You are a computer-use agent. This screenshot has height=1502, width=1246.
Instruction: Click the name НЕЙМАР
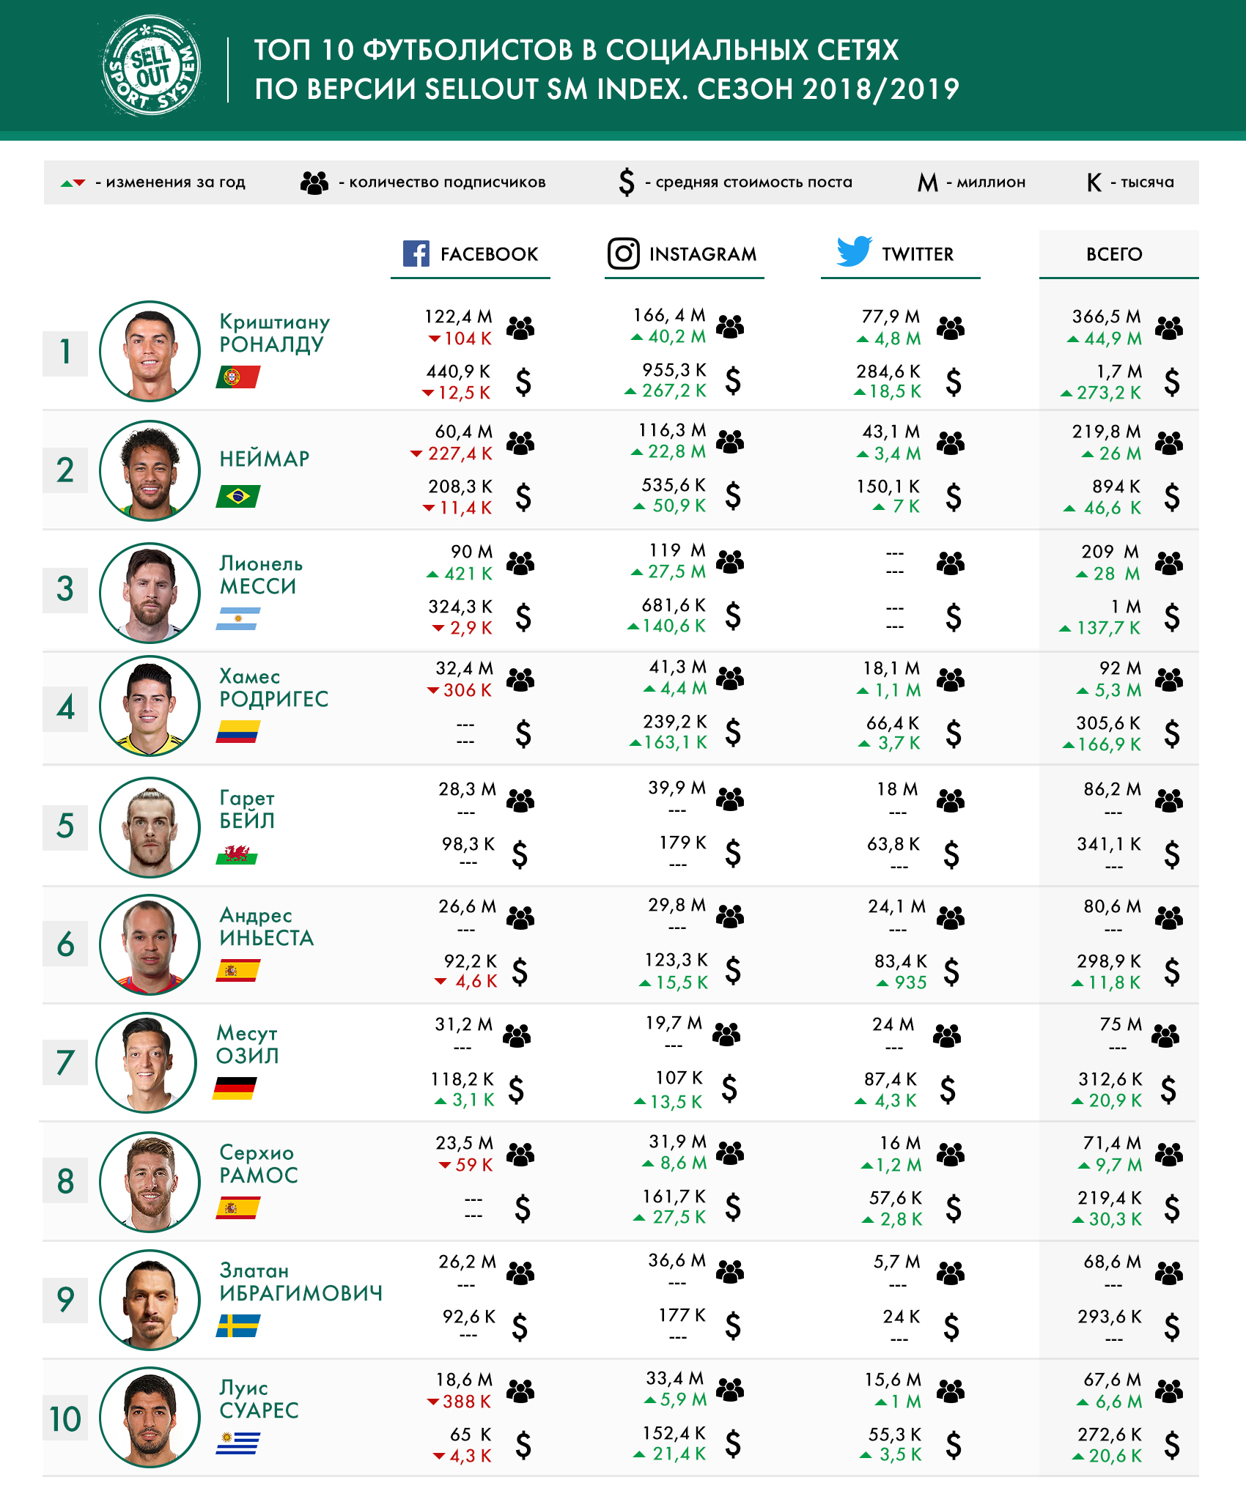(265, 459)
